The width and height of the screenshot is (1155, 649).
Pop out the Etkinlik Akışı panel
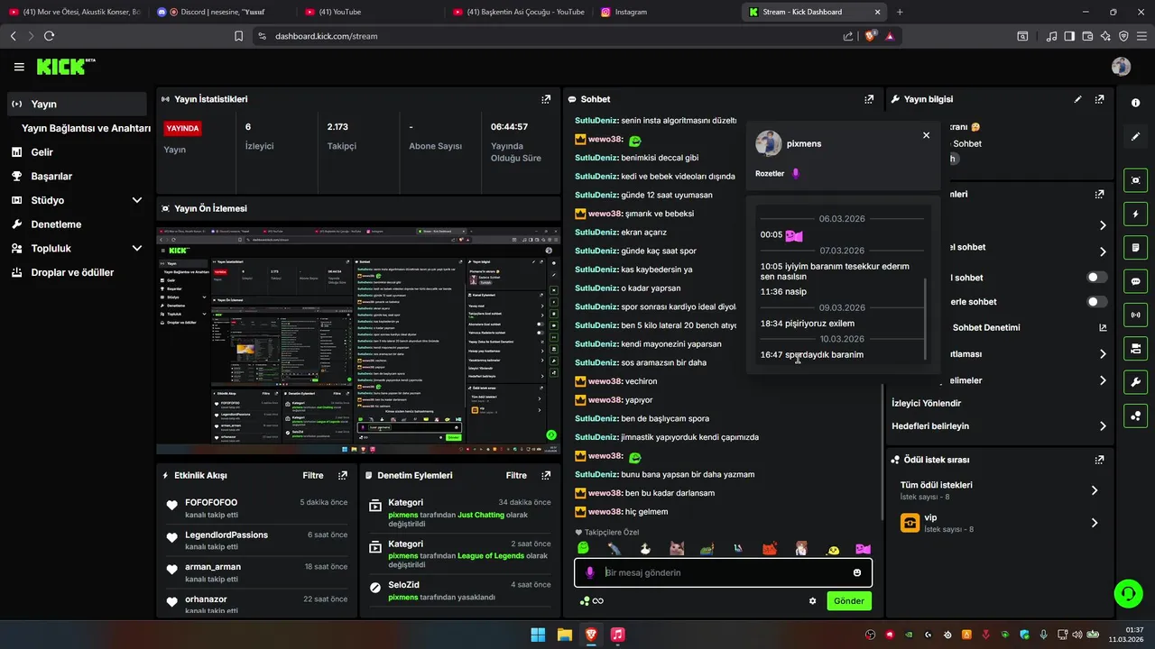343,475
